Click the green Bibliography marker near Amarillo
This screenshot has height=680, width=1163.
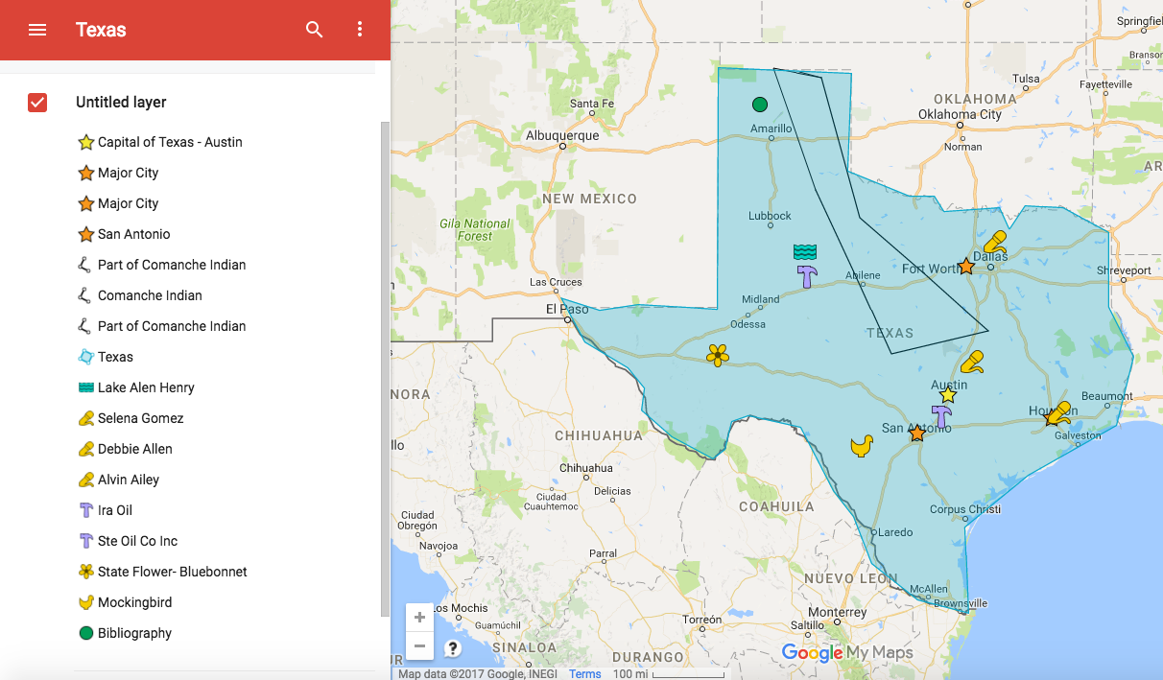click(760, 104)
